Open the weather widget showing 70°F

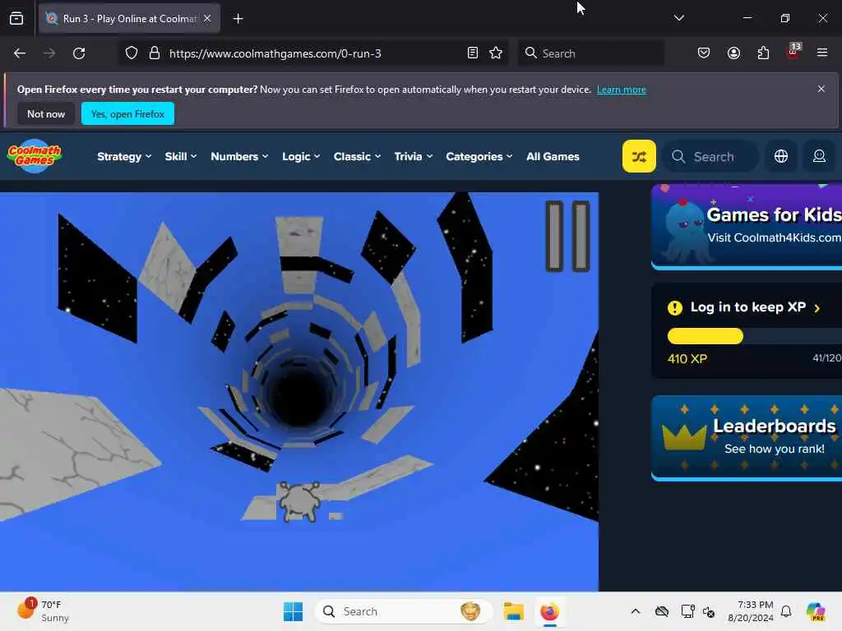point(43,611)
